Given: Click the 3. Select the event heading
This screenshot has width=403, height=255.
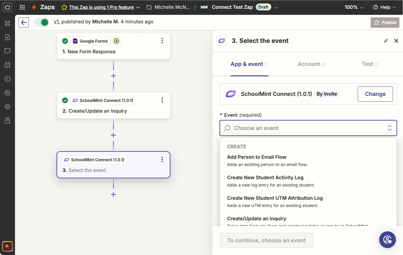Looking at the screenshot, I should [260, 41].
